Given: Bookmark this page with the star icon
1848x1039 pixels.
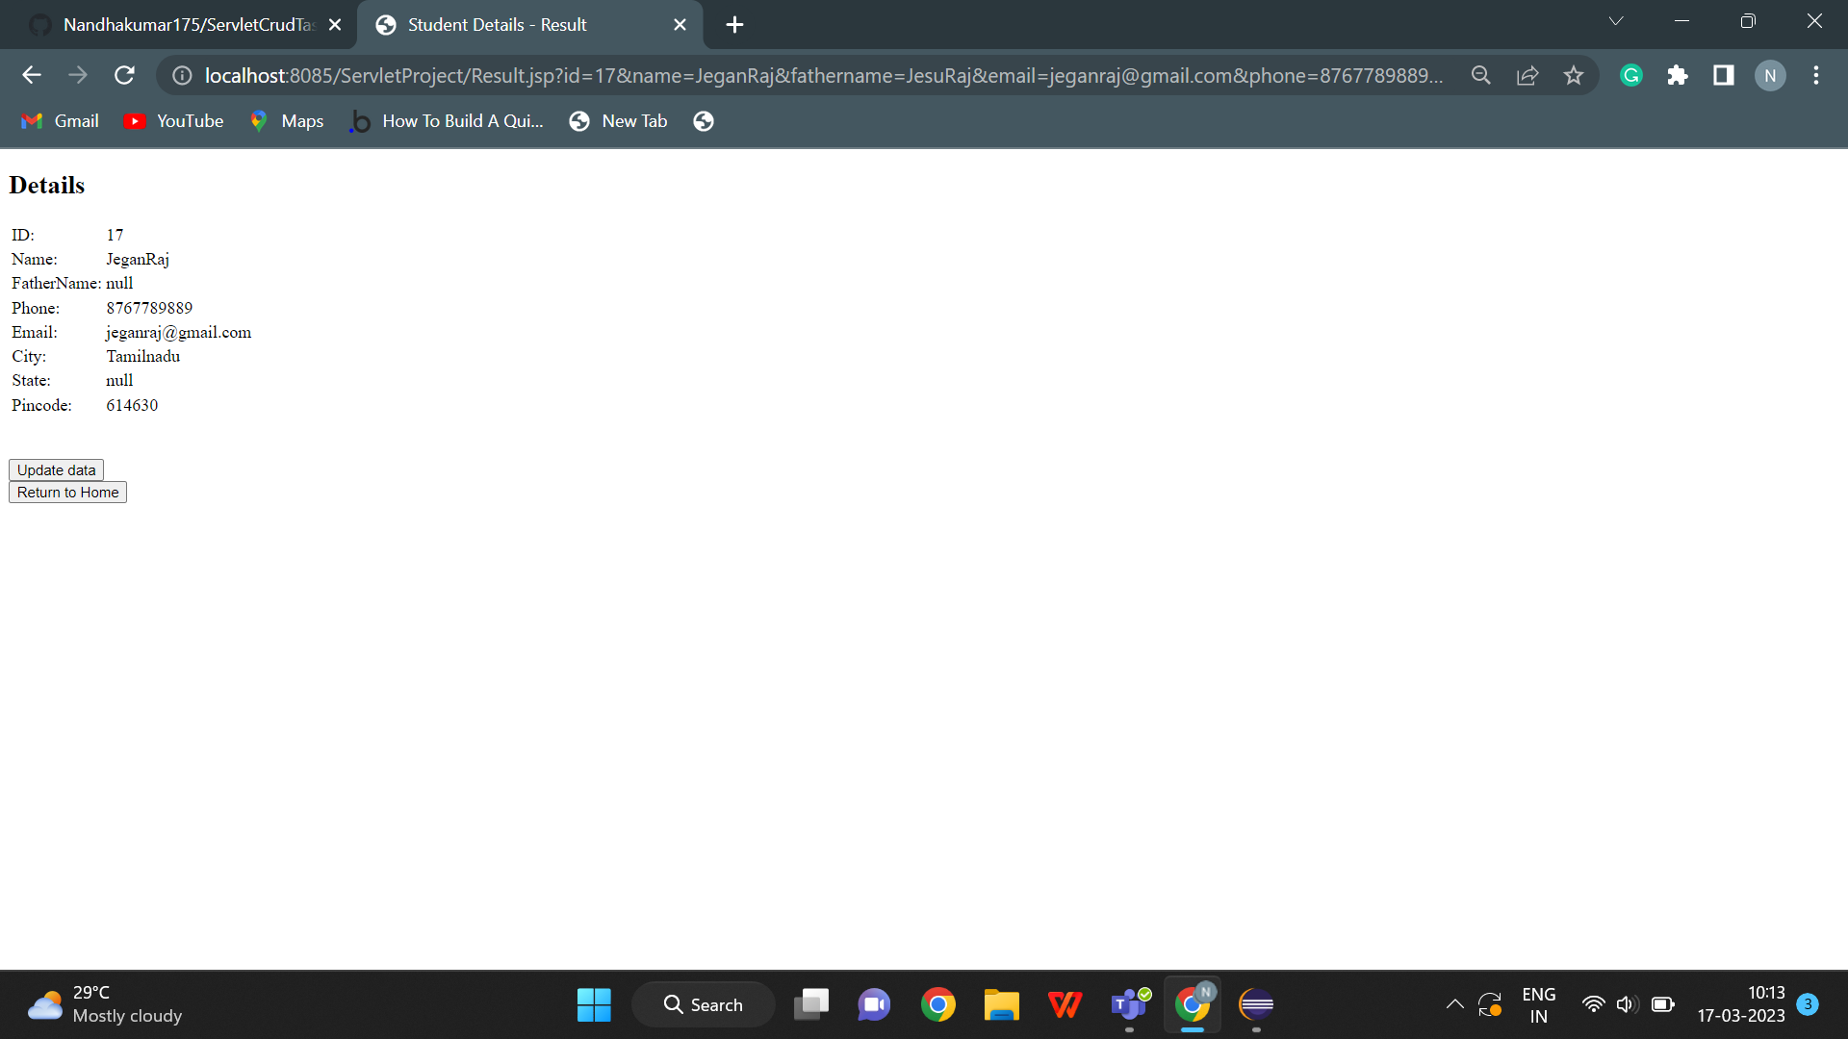Looking at the screenshot, I should tap(1574, 75).
